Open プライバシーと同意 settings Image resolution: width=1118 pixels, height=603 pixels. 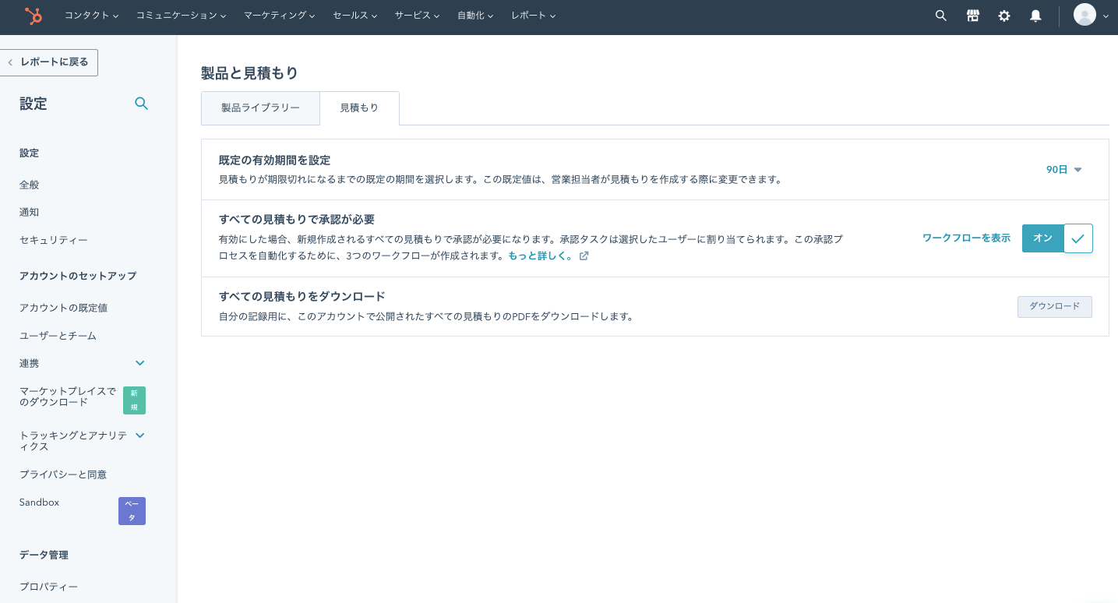(x=63, y=474)
